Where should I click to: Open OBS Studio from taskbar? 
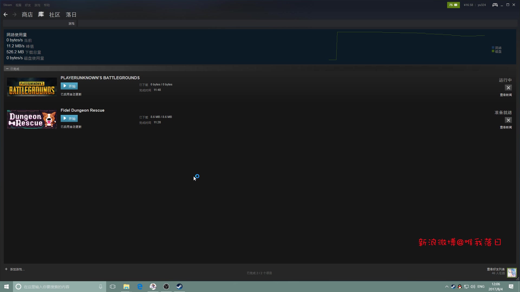pyautogui.click(x=166, y=287)
